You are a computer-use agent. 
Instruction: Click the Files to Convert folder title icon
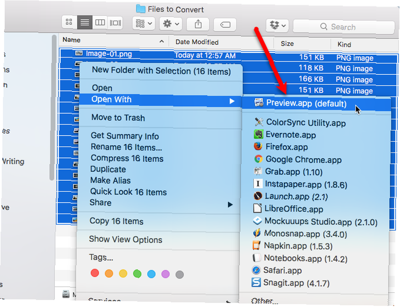click(x=140, y=8)
